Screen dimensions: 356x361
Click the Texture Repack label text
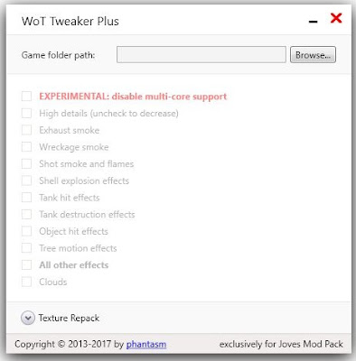pos(69,318)
